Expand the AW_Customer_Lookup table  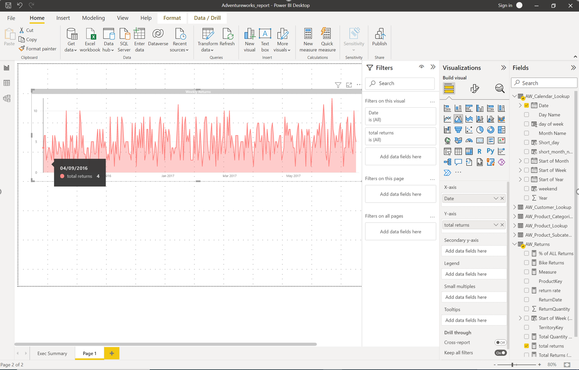point(515,207)
